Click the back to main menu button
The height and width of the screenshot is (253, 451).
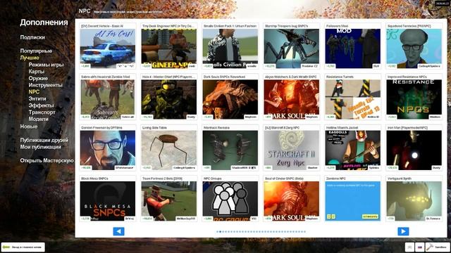click(23, 247)
